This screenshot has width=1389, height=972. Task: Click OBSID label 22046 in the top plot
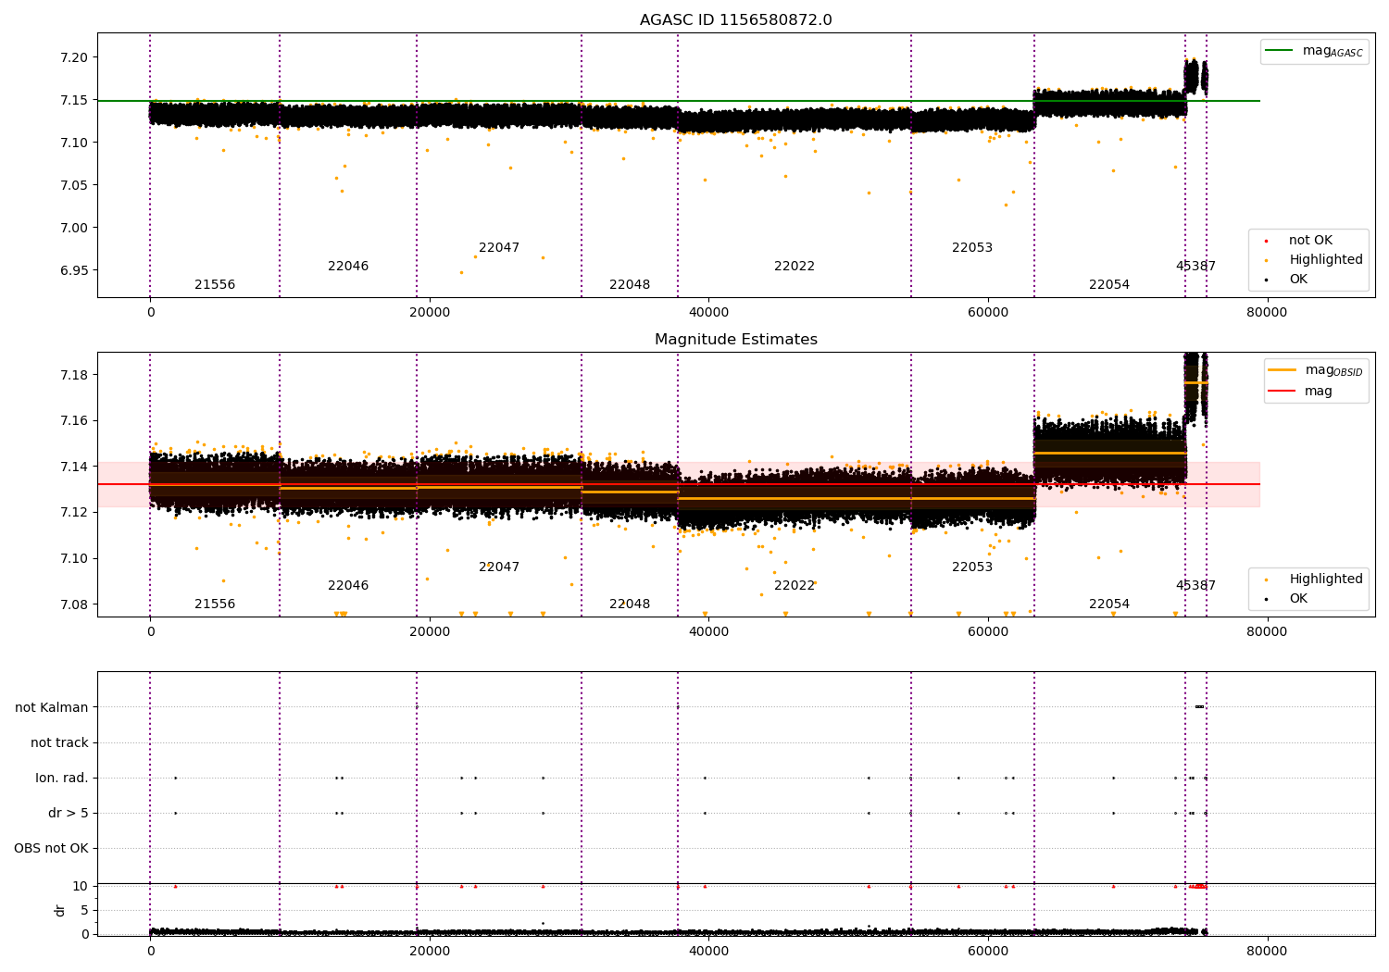click(348, 267)
